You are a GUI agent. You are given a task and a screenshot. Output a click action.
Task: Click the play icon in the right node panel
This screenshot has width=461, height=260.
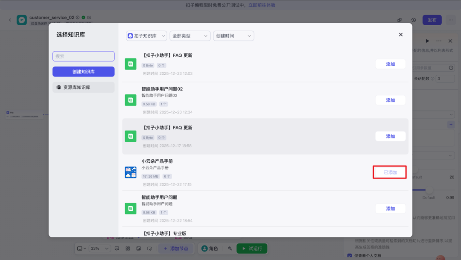[427, 41]
